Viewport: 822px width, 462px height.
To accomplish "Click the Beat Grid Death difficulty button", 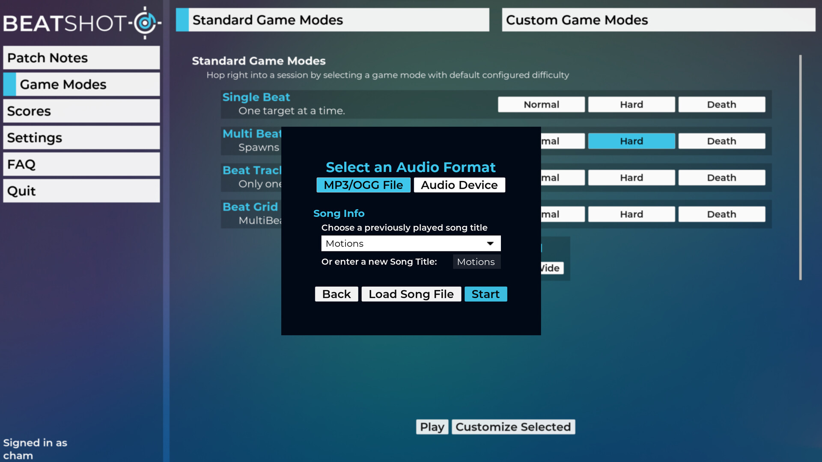I will pyautogui.click(x=721, y=214).
